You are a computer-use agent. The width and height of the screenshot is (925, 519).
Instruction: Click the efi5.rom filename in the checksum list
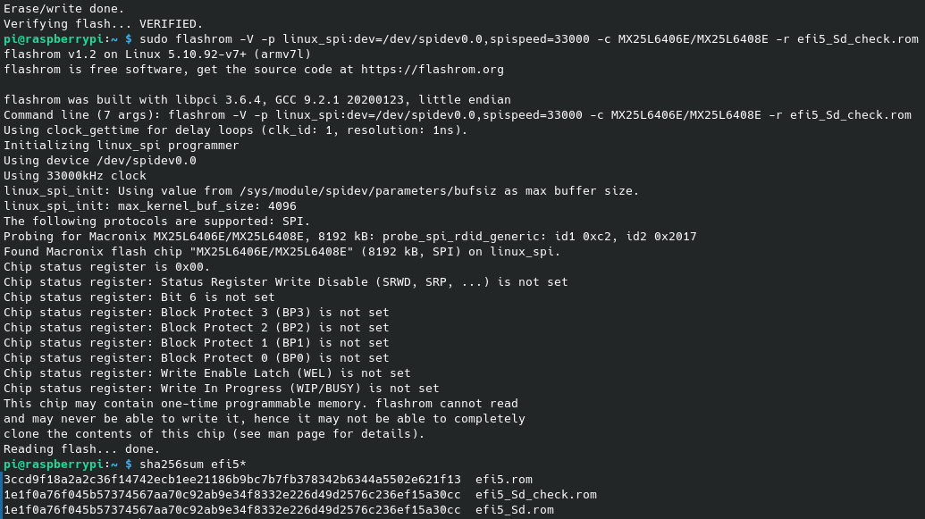tap(504, 480)
